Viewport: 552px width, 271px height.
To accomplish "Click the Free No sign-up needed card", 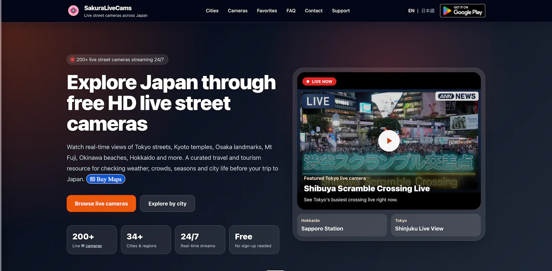I will (x=254, y=240).
